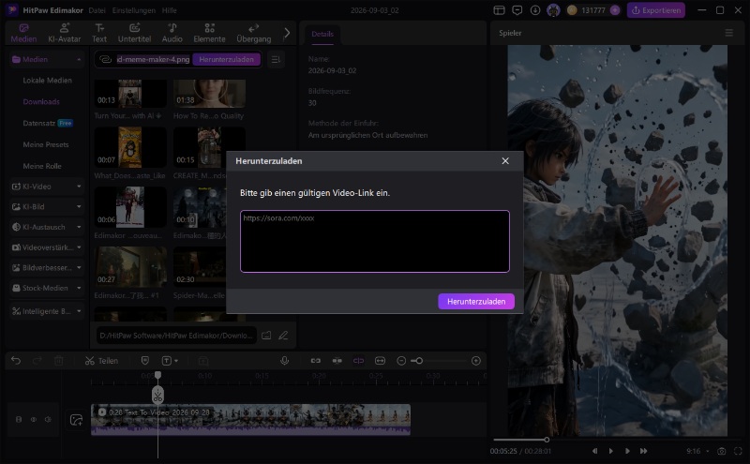Click the player progress slider handle
Image resolution: width=750 pixels, height=464 pixels.
[x=547, y=440]
